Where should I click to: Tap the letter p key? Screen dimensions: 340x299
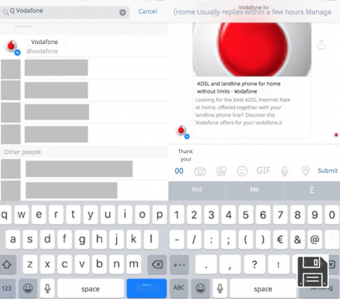coord(160,215)
